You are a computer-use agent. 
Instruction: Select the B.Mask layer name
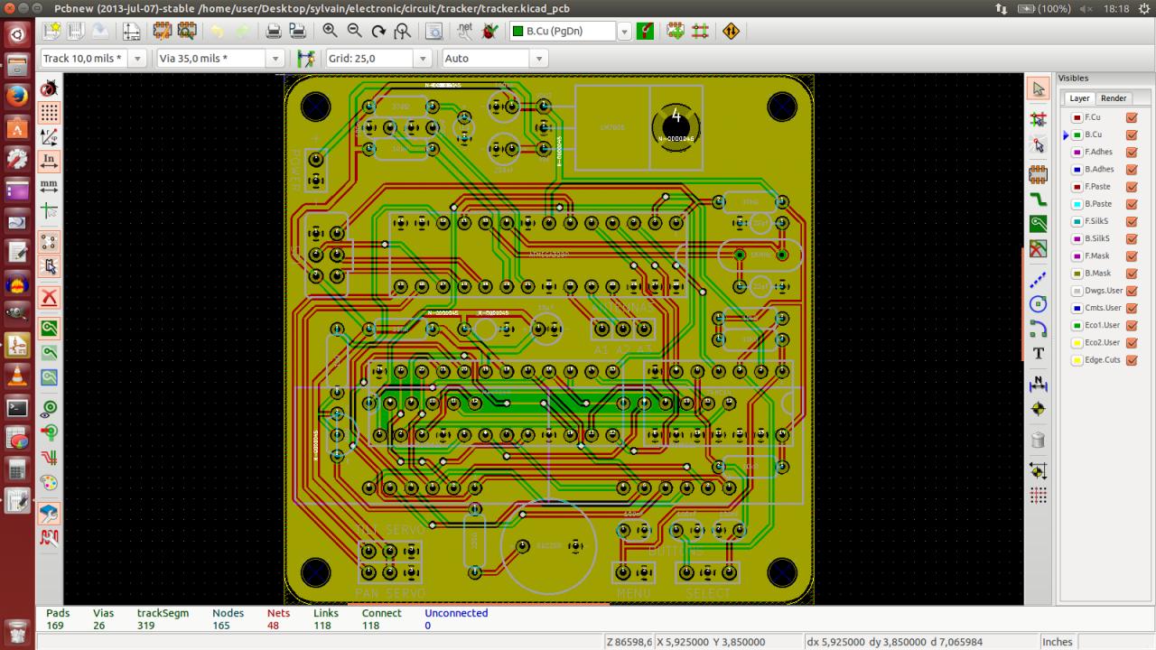point(1097,274)
